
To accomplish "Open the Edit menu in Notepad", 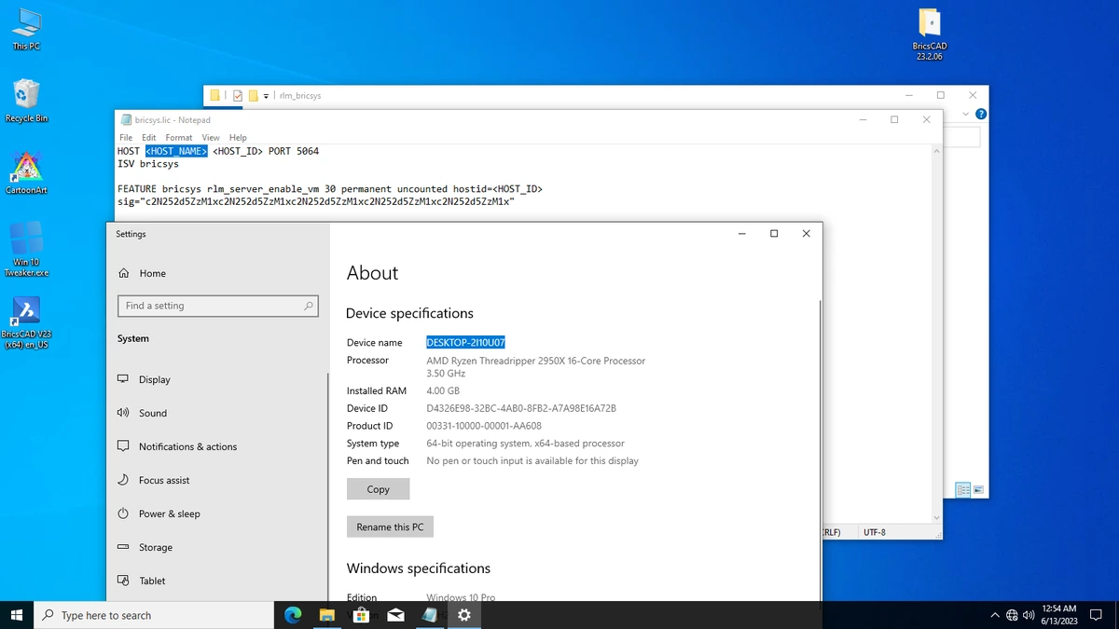I will point(149,137).
